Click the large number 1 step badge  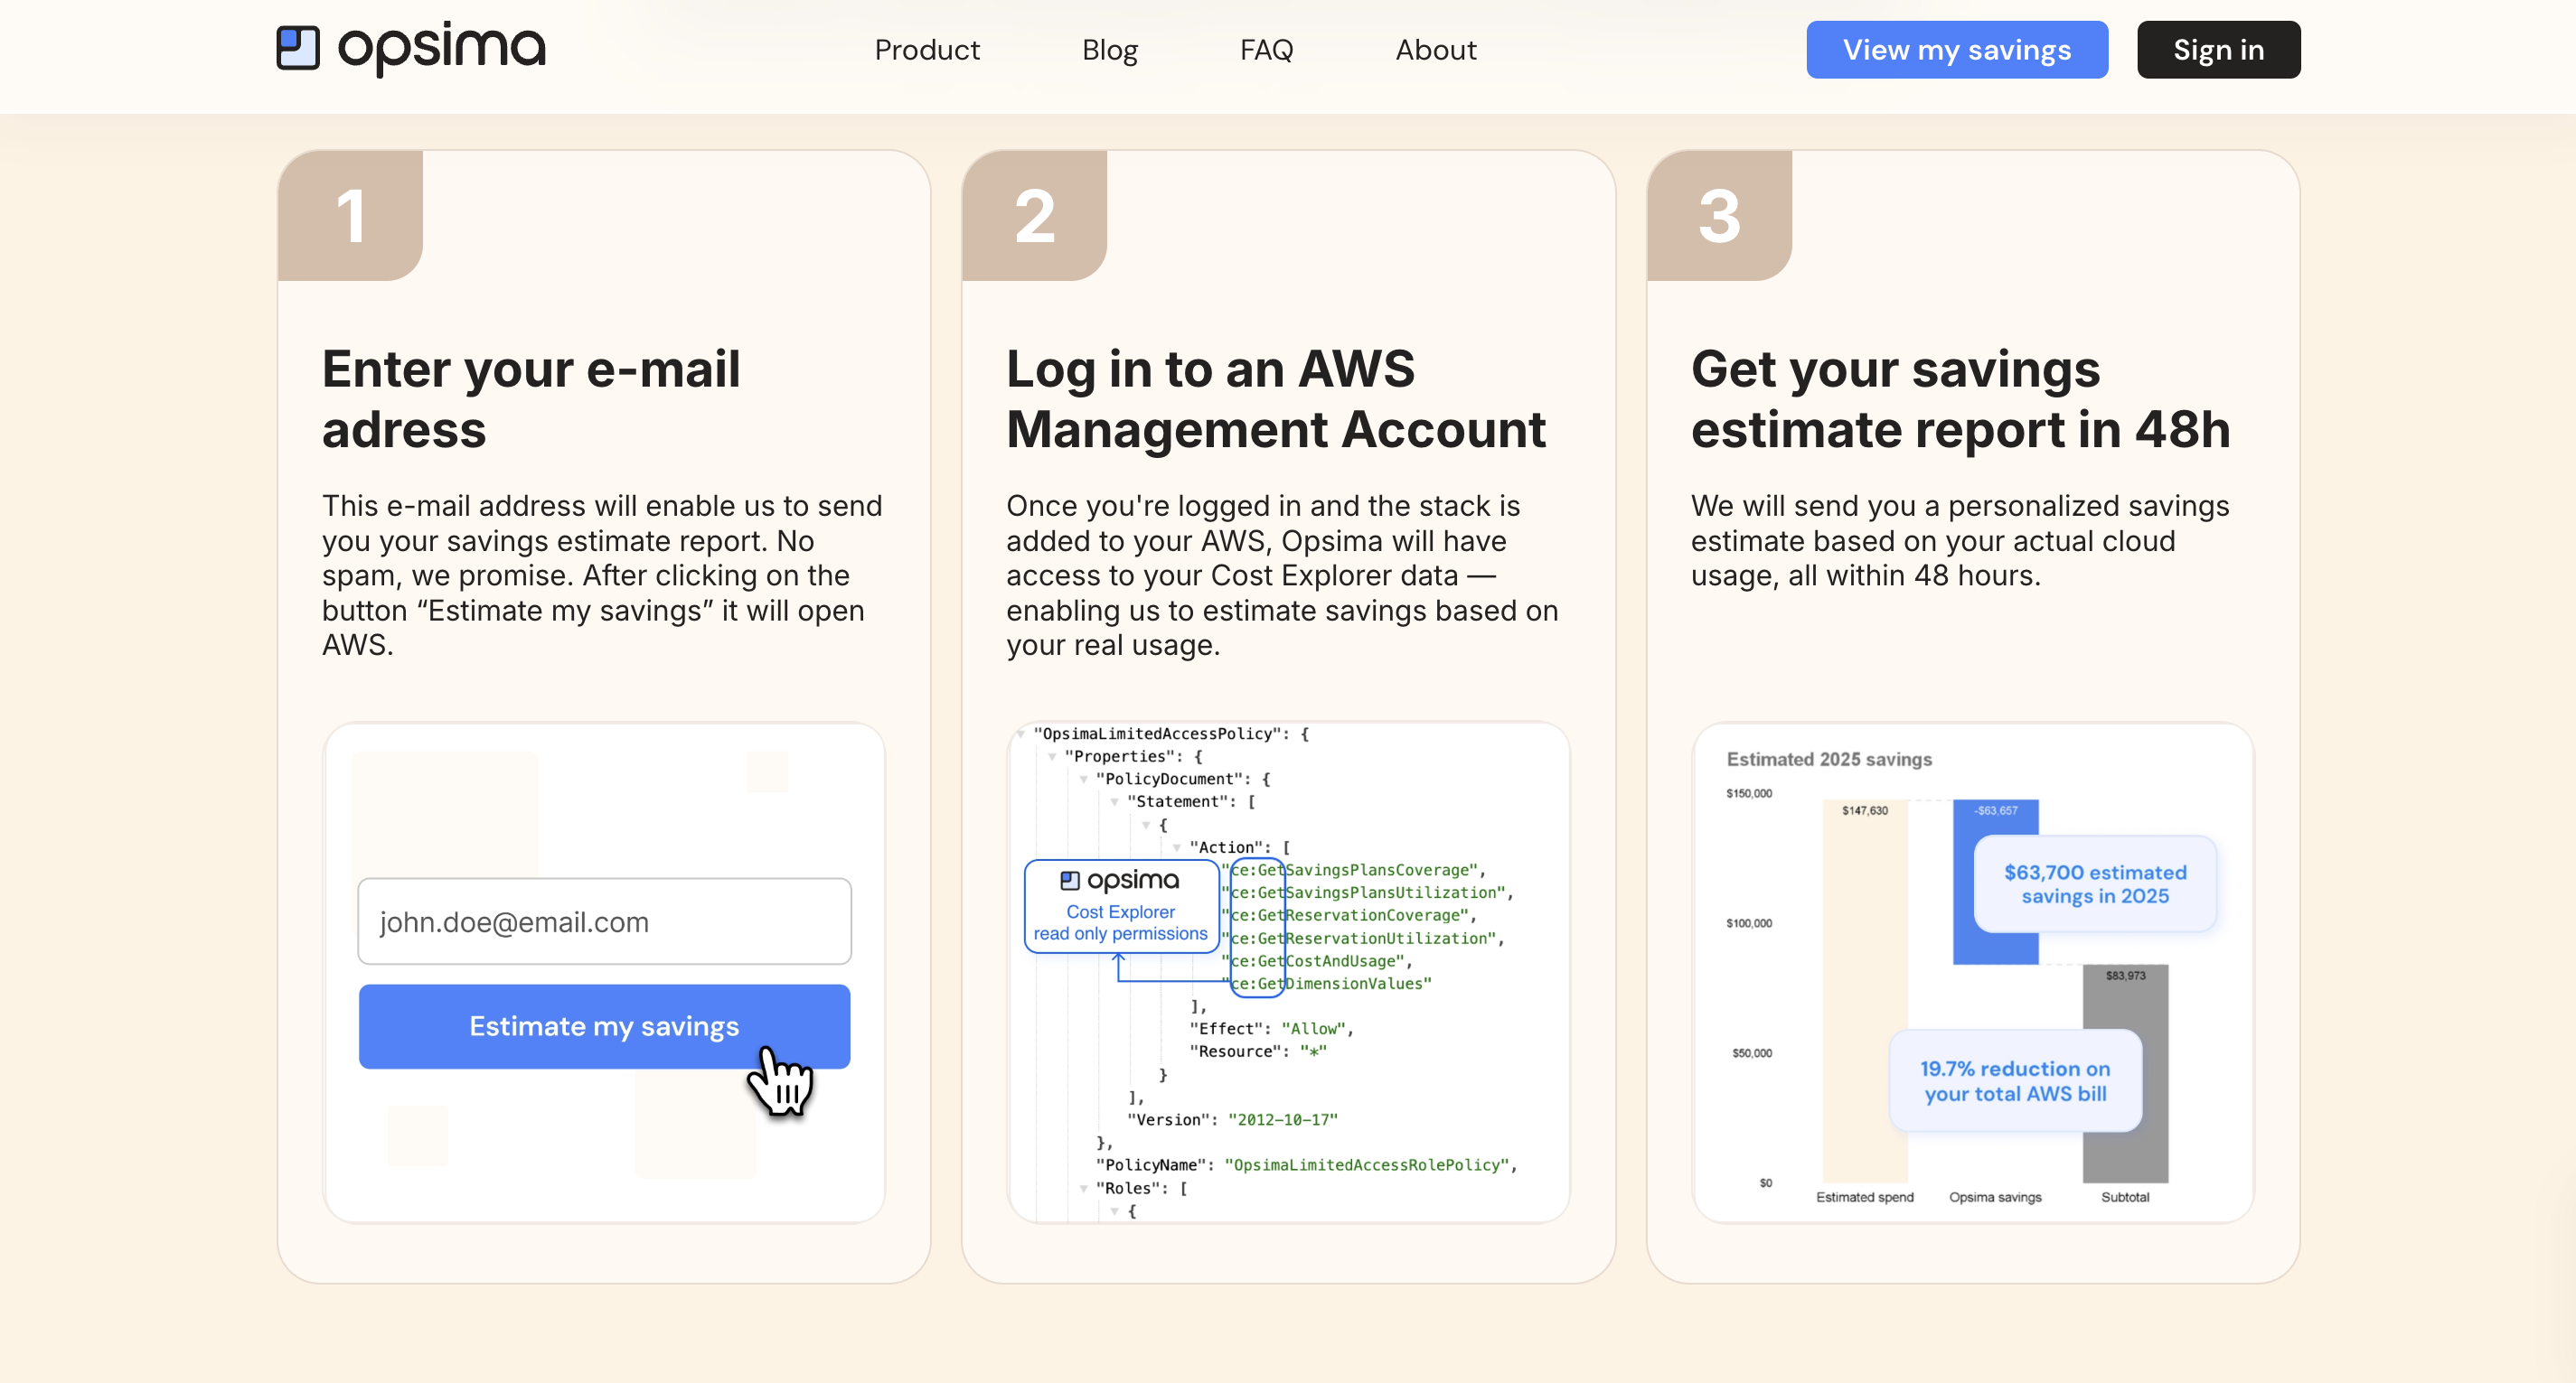[350, 215]
